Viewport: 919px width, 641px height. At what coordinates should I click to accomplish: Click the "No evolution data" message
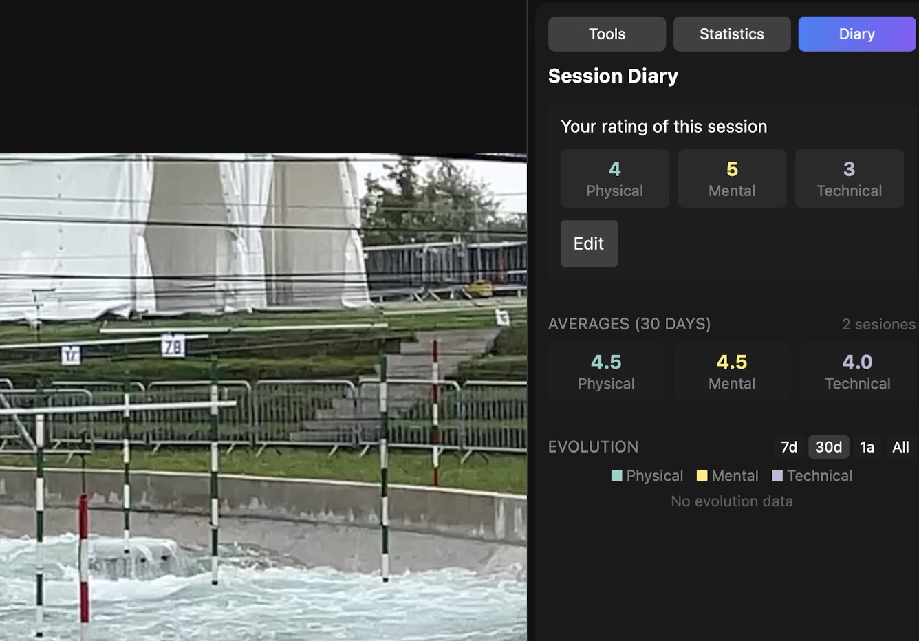pos(732,501)
